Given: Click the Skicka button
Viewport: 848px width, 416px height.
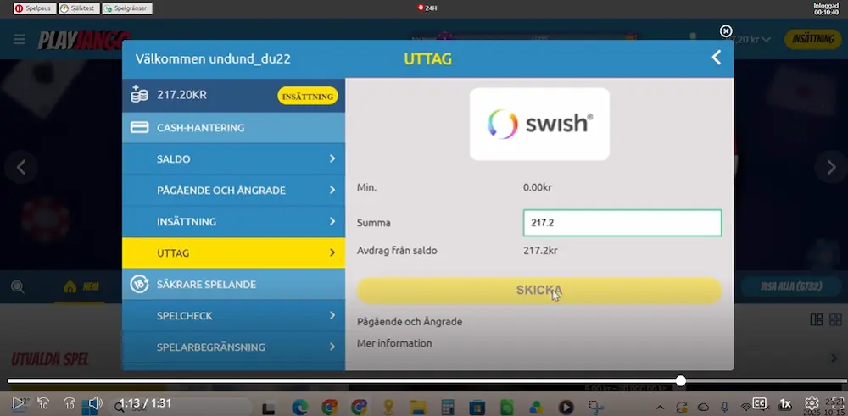Looking at the screenshot, I should click(x=538, y=291).
